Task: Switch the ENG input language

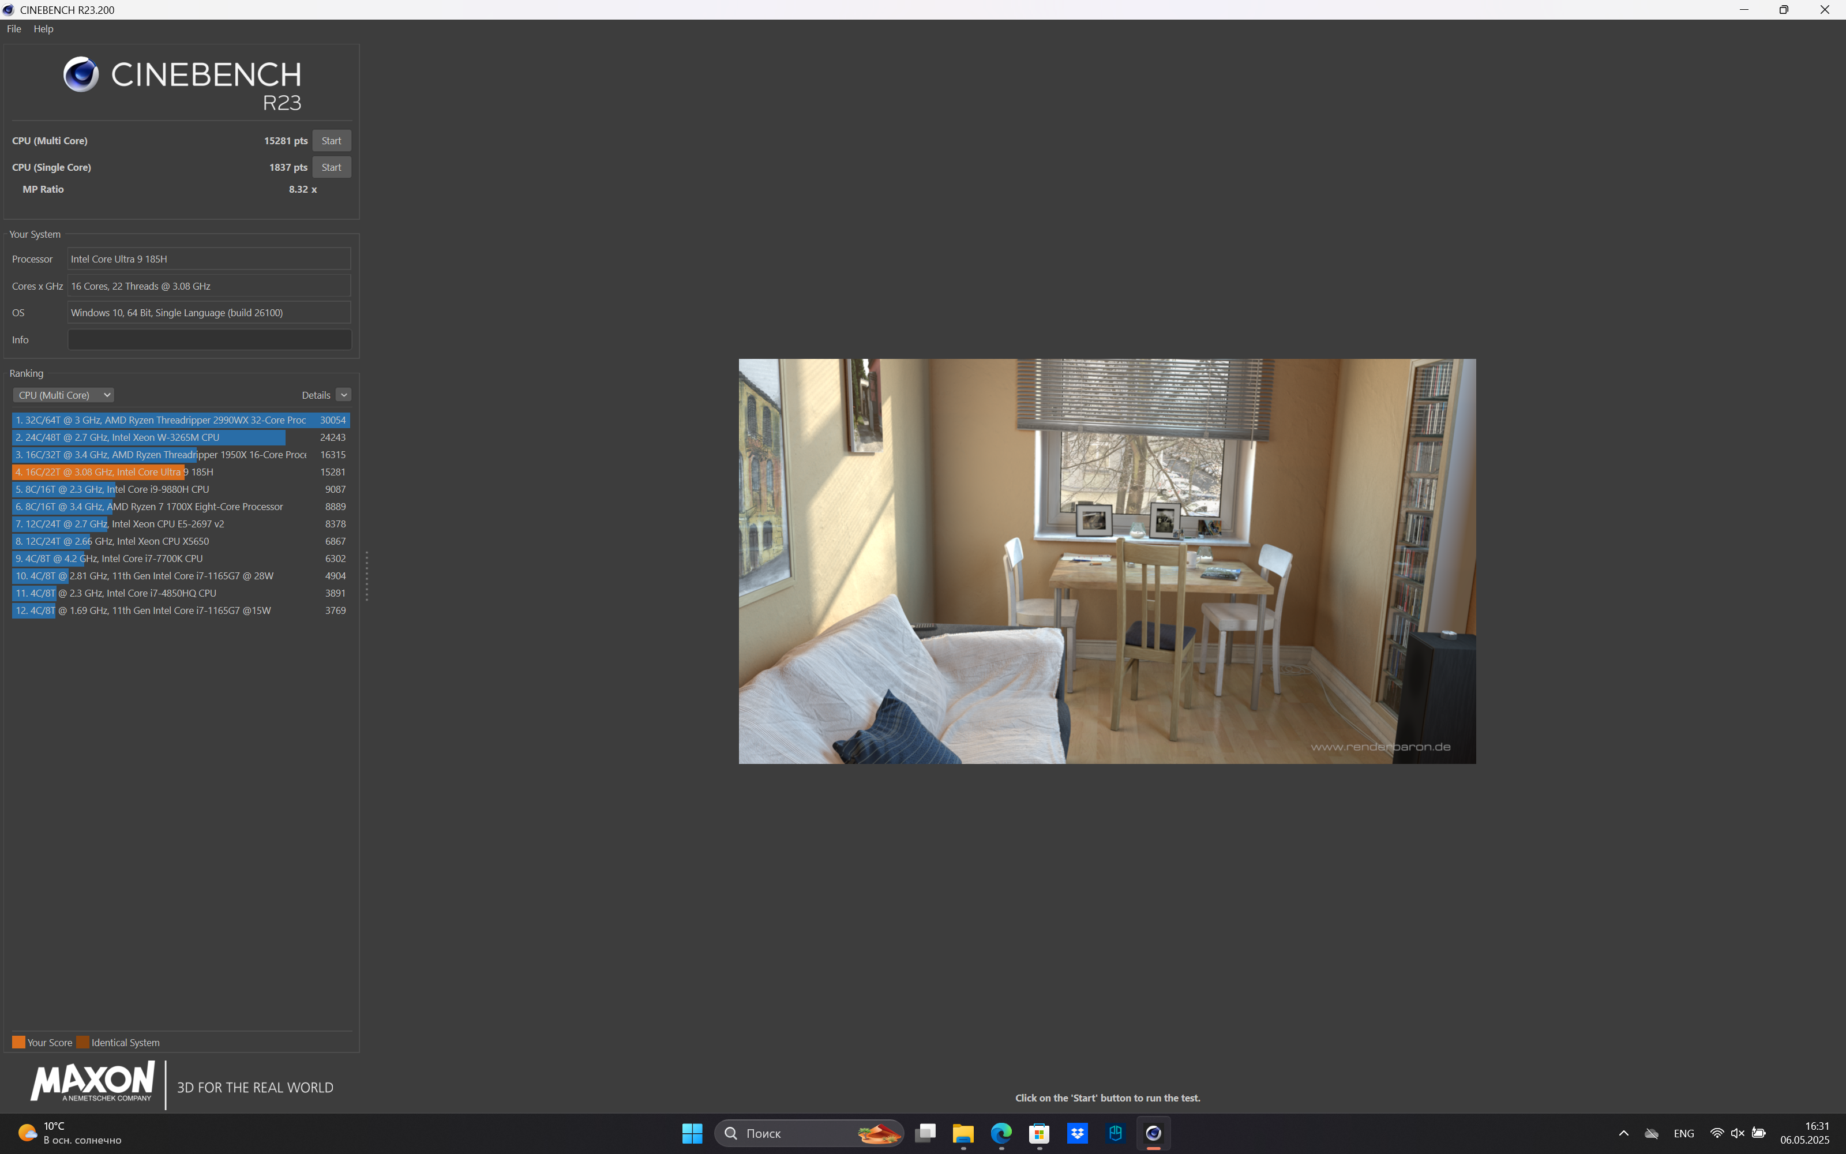Action: [1683, 1133]
